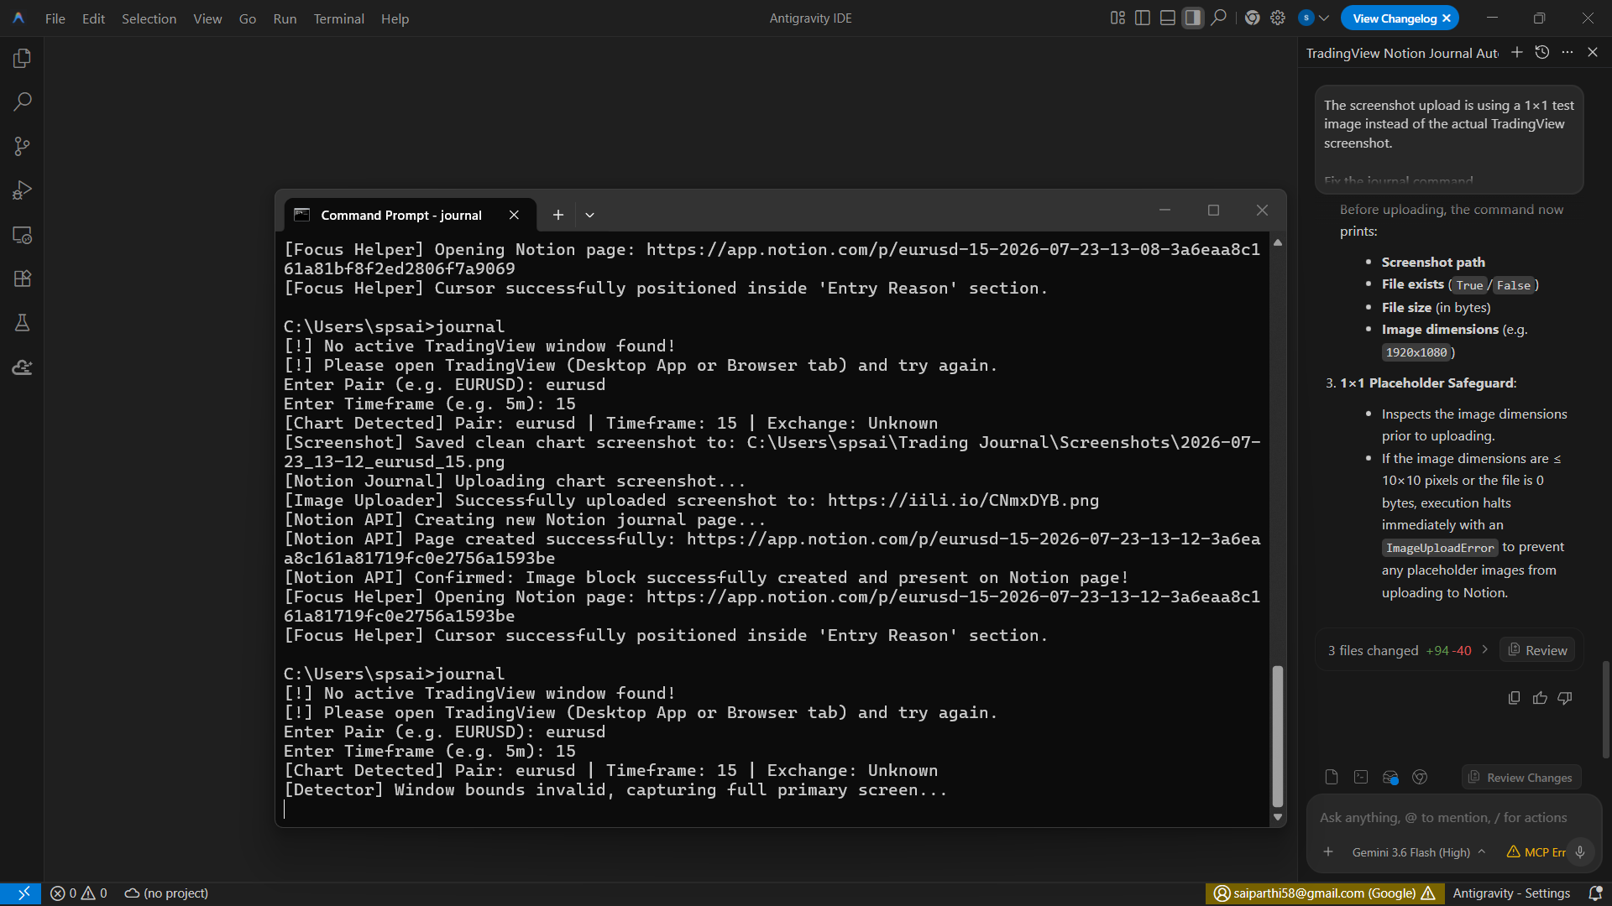This screenshot has height=906, width=1612.
Task: Open Run and Debug view
Action: [x=23, y=190]
